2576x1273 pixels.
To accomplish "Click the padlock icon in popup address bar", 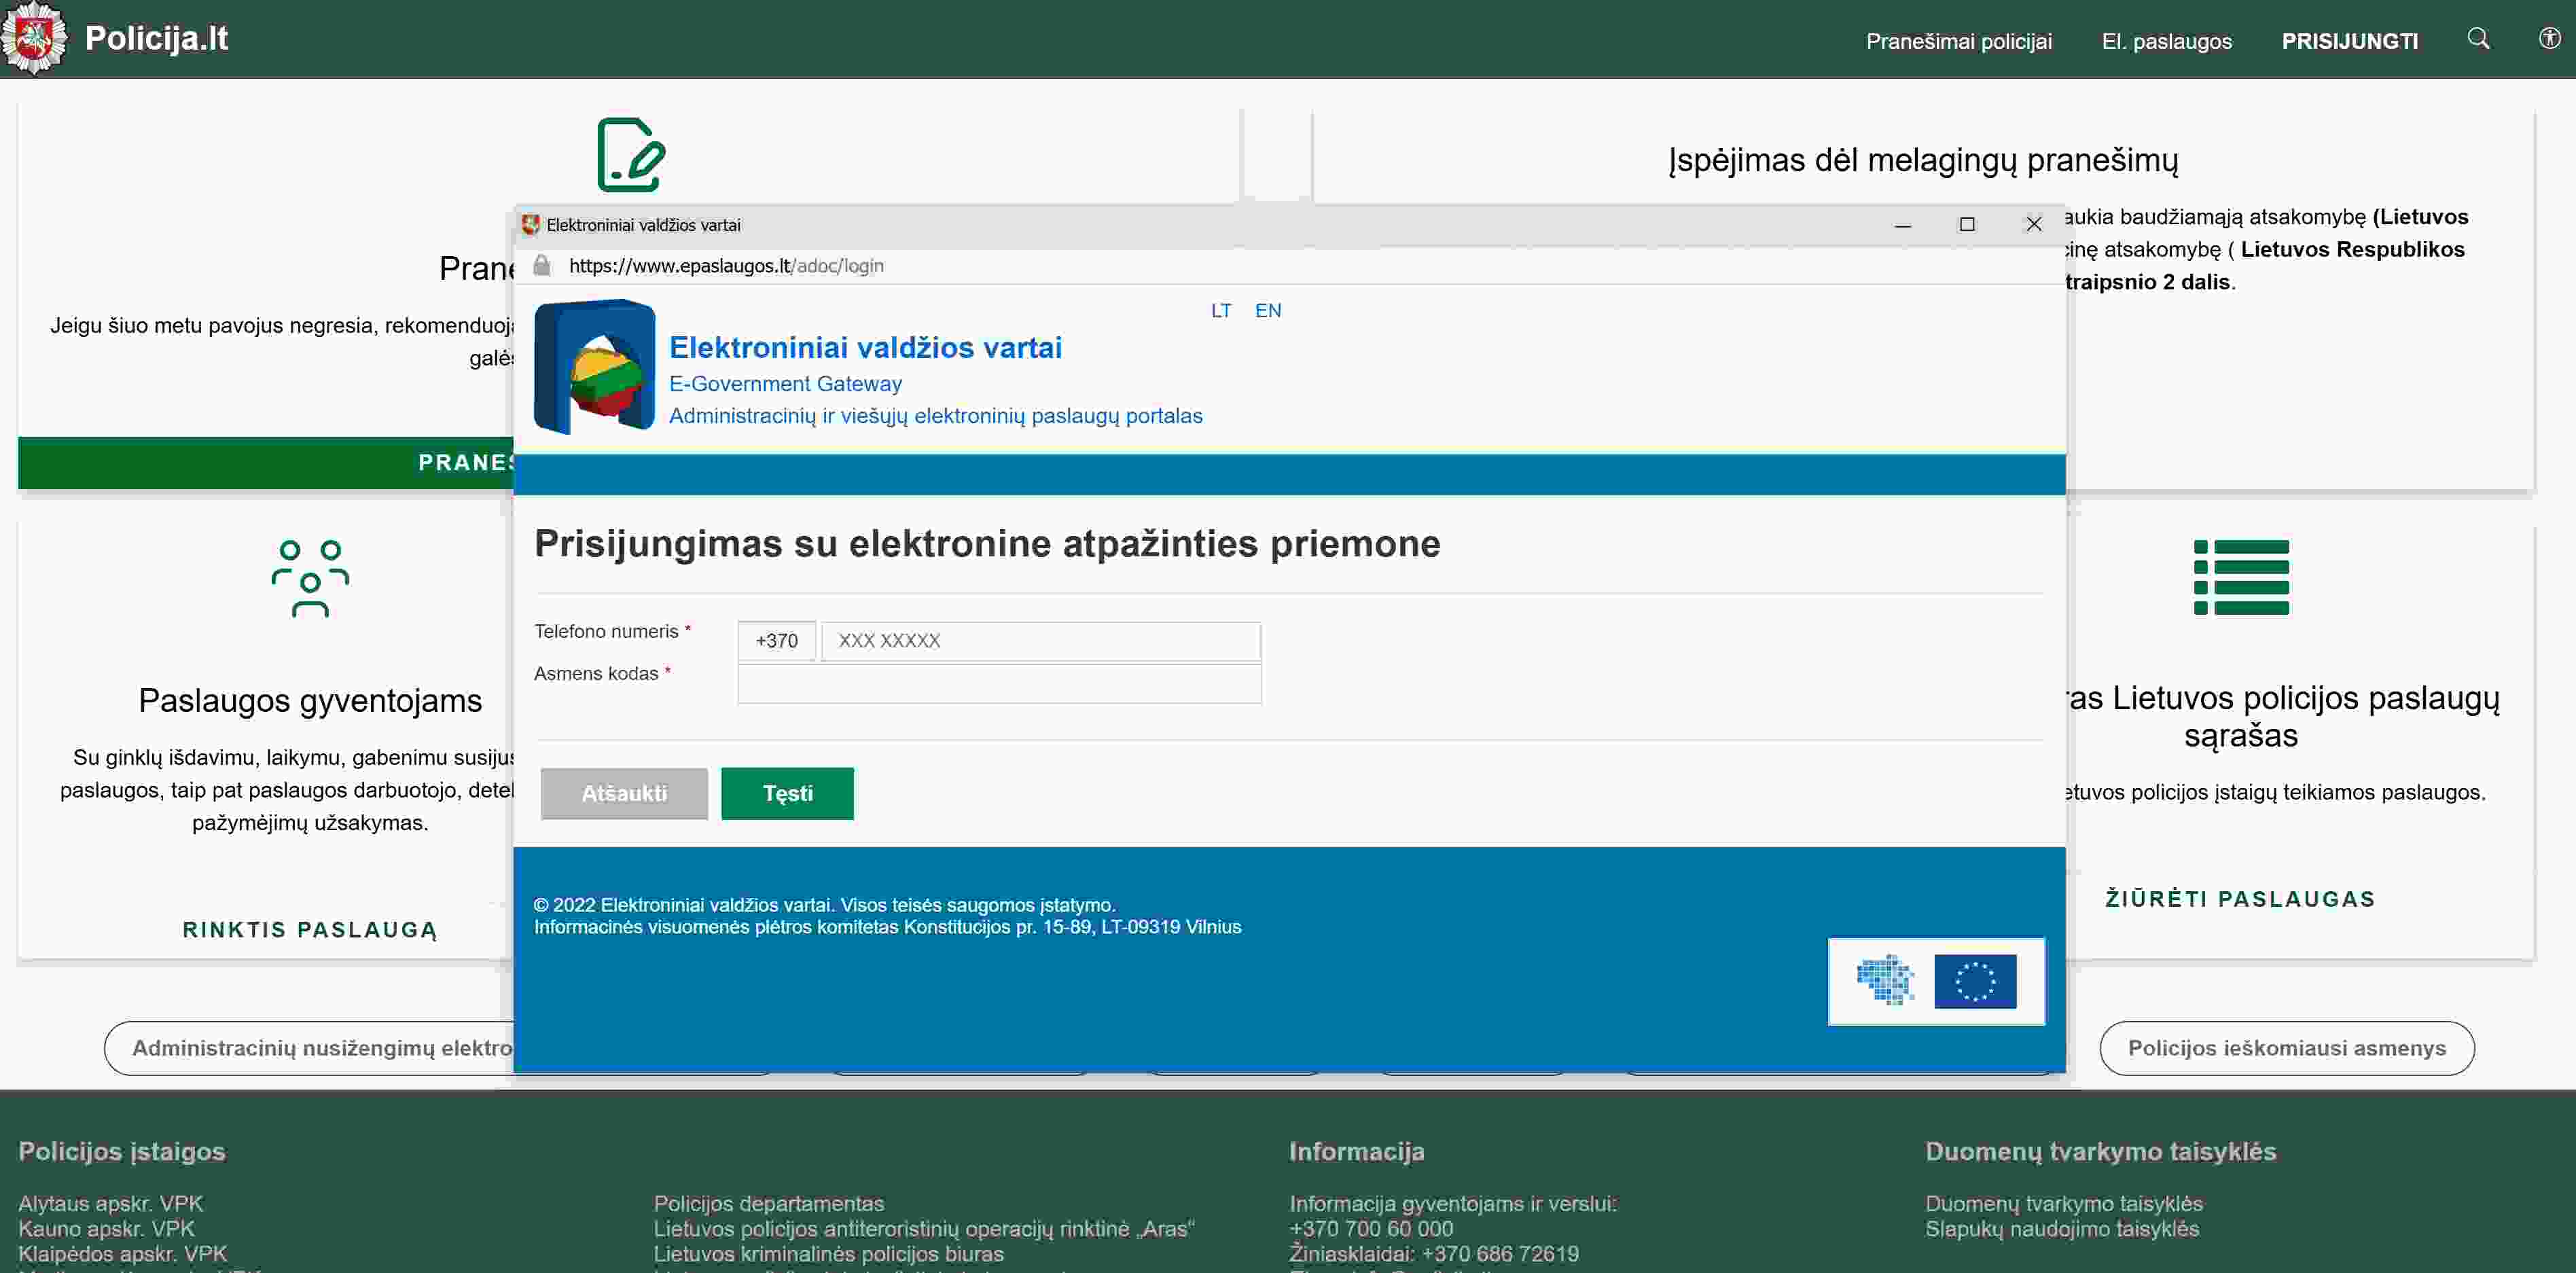I will (542, 265).
